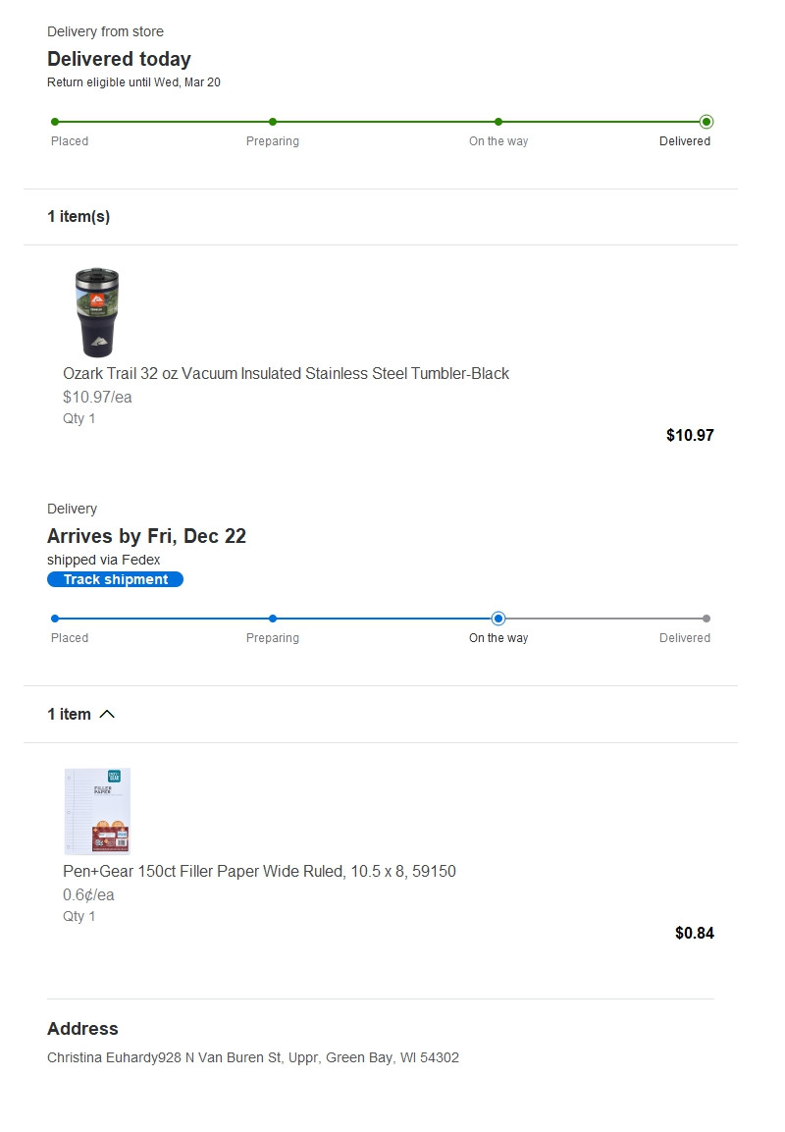Open the Pen+Gear filler paper product image

click(97, 811)
